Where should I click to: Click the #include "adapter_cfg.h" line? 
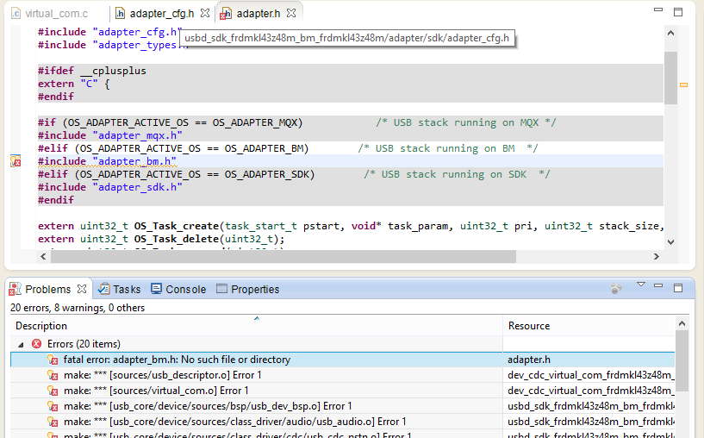coord(109,32)
